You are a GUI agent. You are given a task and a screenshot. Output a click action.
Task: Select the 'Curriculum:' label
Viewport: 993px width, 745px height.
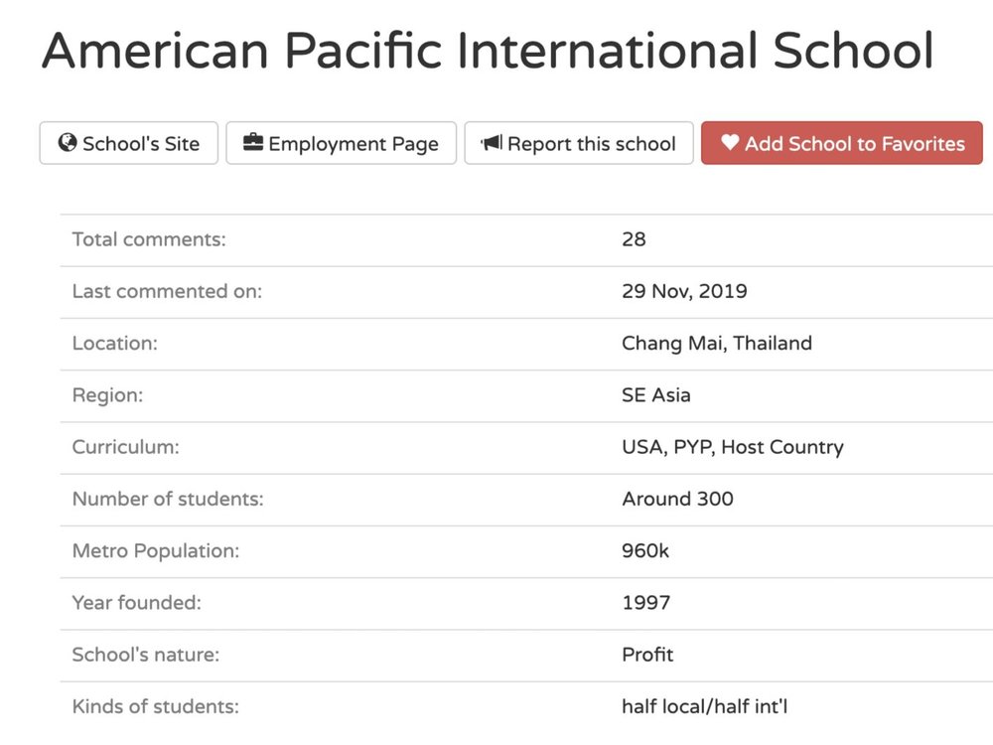tap(125, 447)
